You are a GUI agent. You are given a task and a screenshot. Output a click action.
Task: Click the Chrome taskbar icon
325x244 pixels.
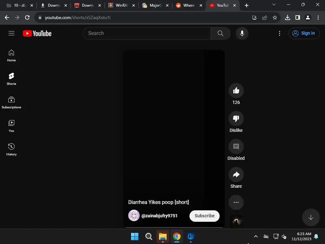pos(176,236)
